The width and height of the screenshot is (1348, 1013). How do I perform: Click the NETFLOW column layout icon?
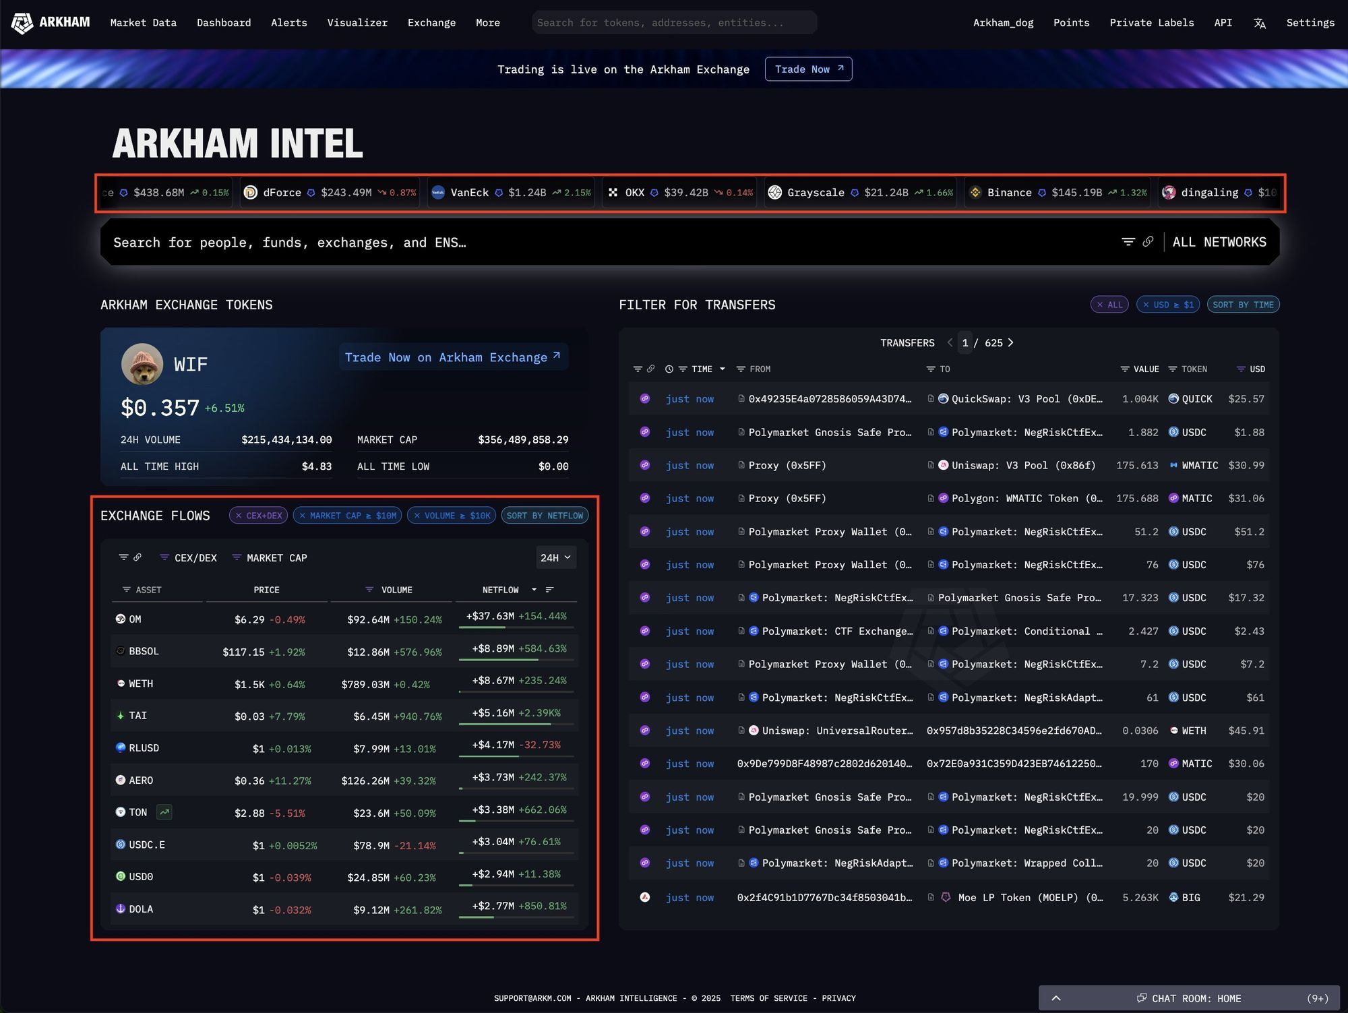tap(550, 590)
